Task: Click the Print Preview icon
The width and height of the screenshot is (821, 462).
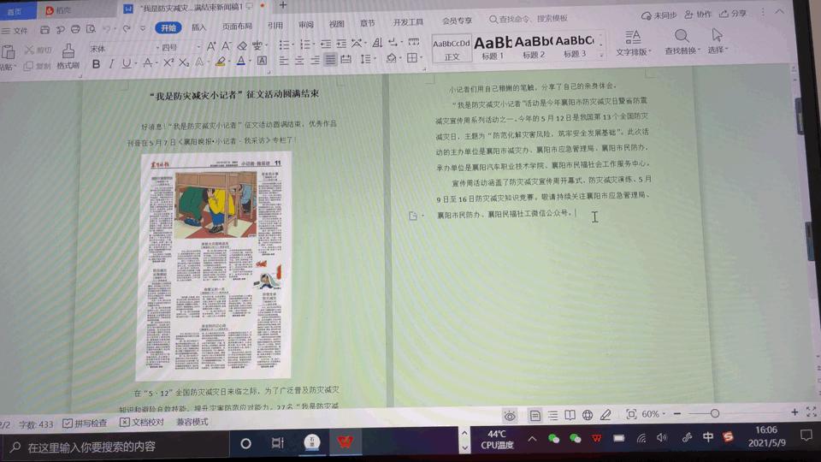Action: tap(92, 29)
